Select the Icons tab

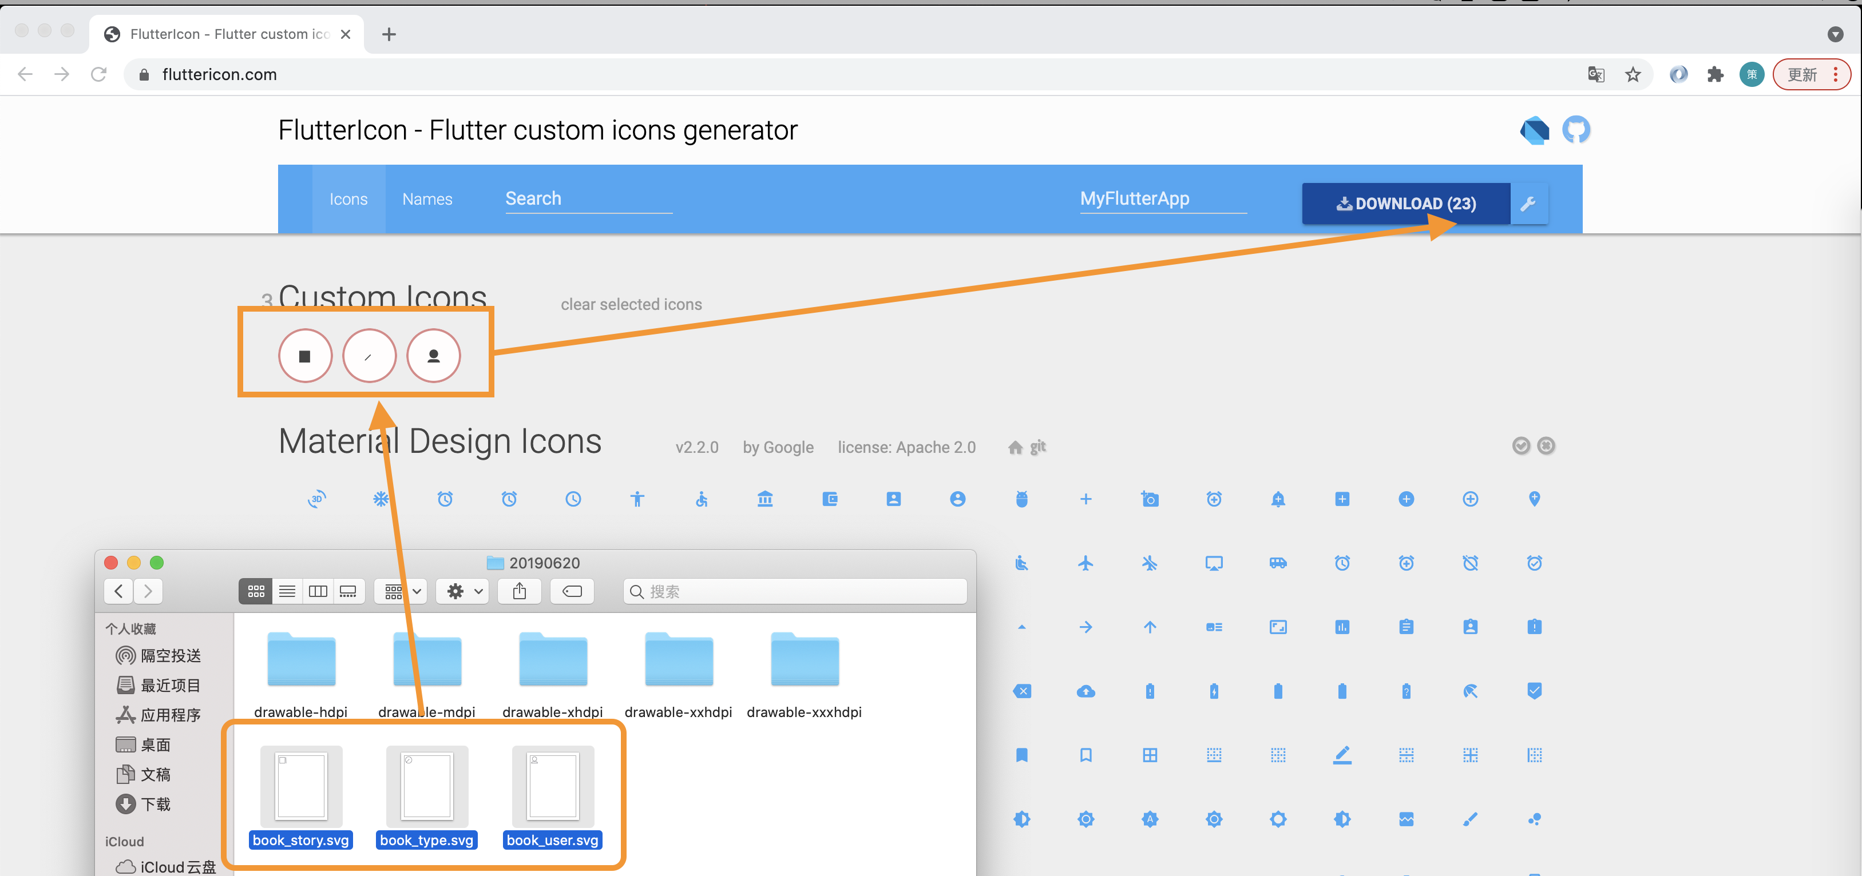coord(348,198)
